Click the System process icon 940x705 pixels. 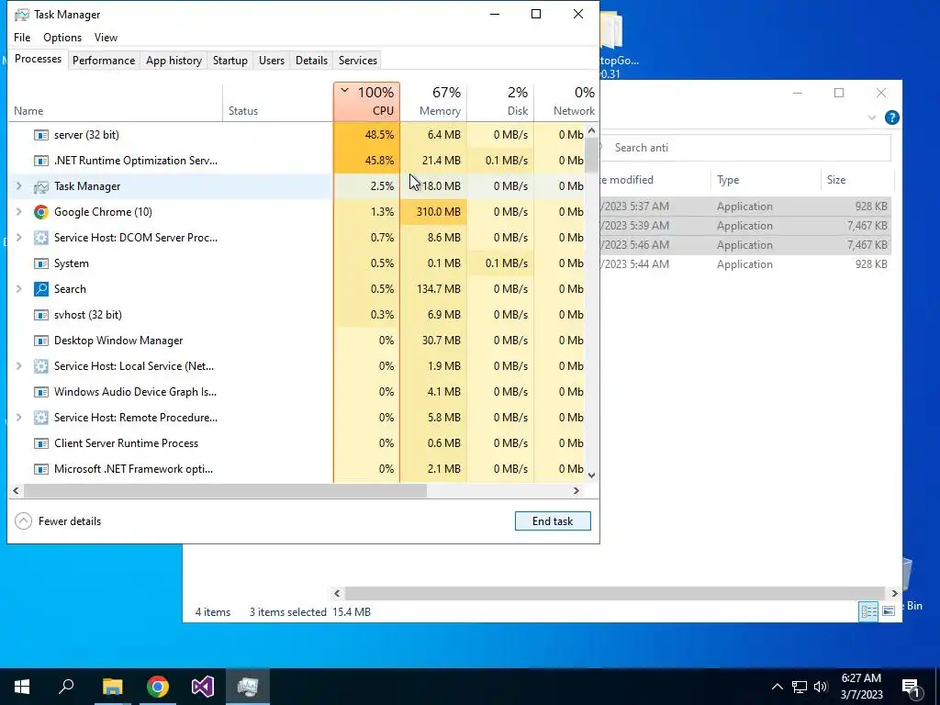click(40, 263)
